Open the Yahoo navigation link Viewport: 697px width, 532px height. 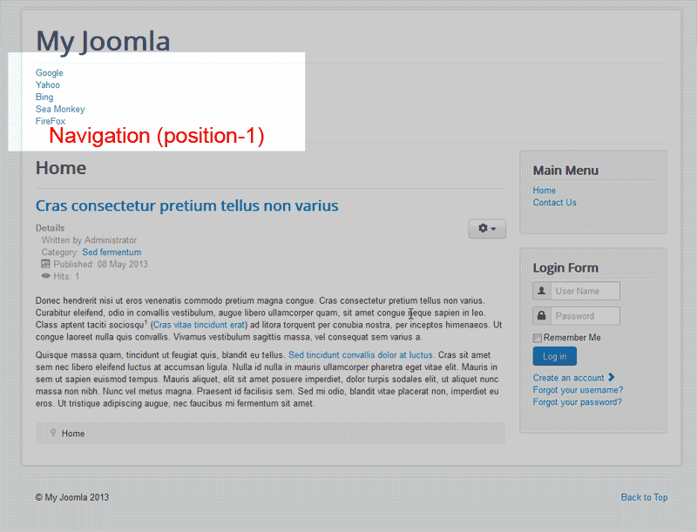click(48, 85)
